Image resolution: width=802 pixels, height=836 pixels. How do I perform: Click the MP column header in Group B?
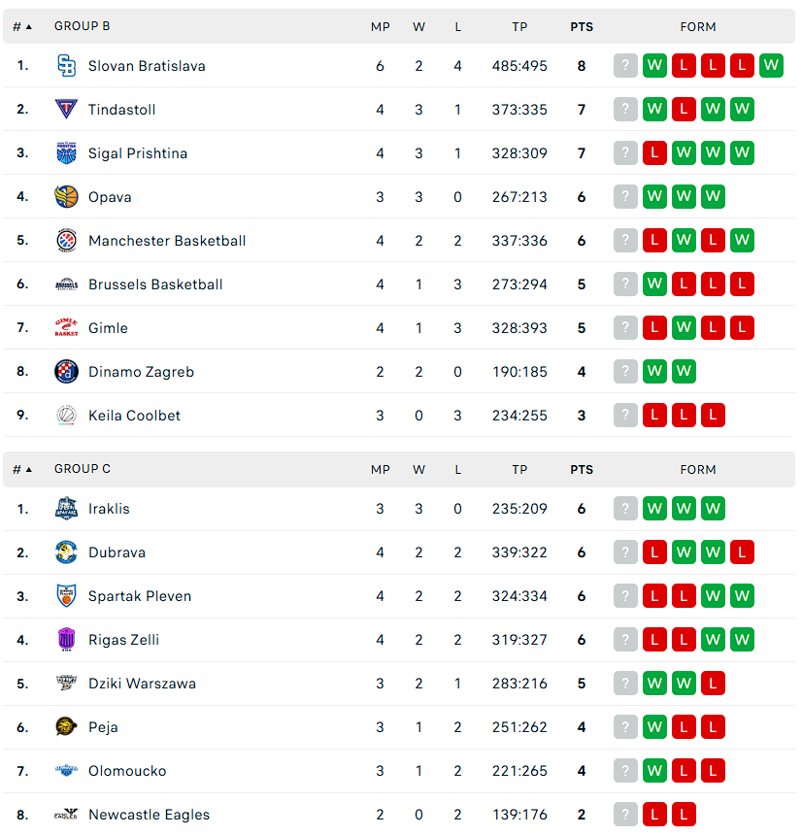(x=380, y=27)
